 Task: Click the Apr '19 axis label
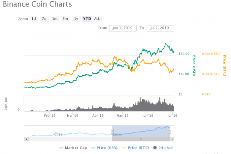(x=98, y=116)
